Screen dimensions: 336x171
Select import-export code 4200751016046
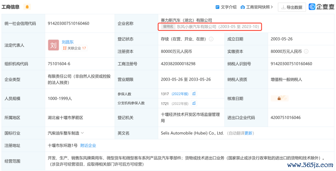(286, 117)
